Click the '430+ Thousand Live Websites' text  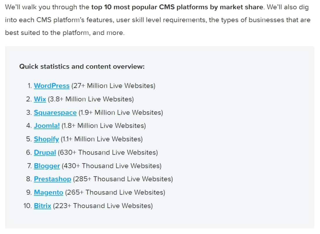[112, 166]
